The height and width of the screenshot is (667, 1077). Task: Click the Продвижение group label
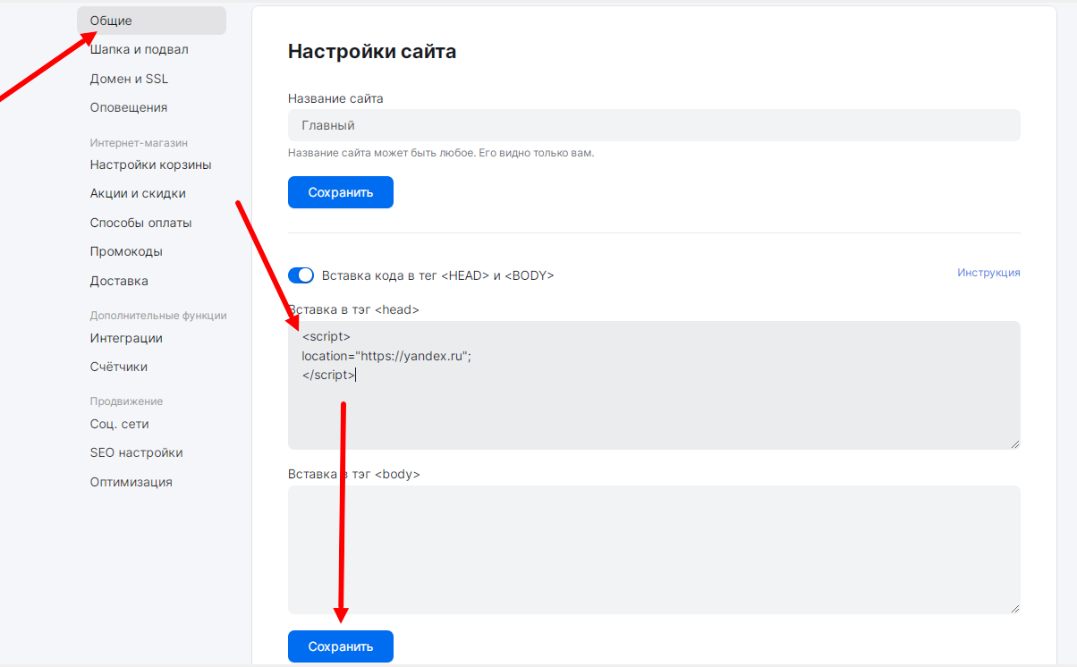[x=126, y=401]
